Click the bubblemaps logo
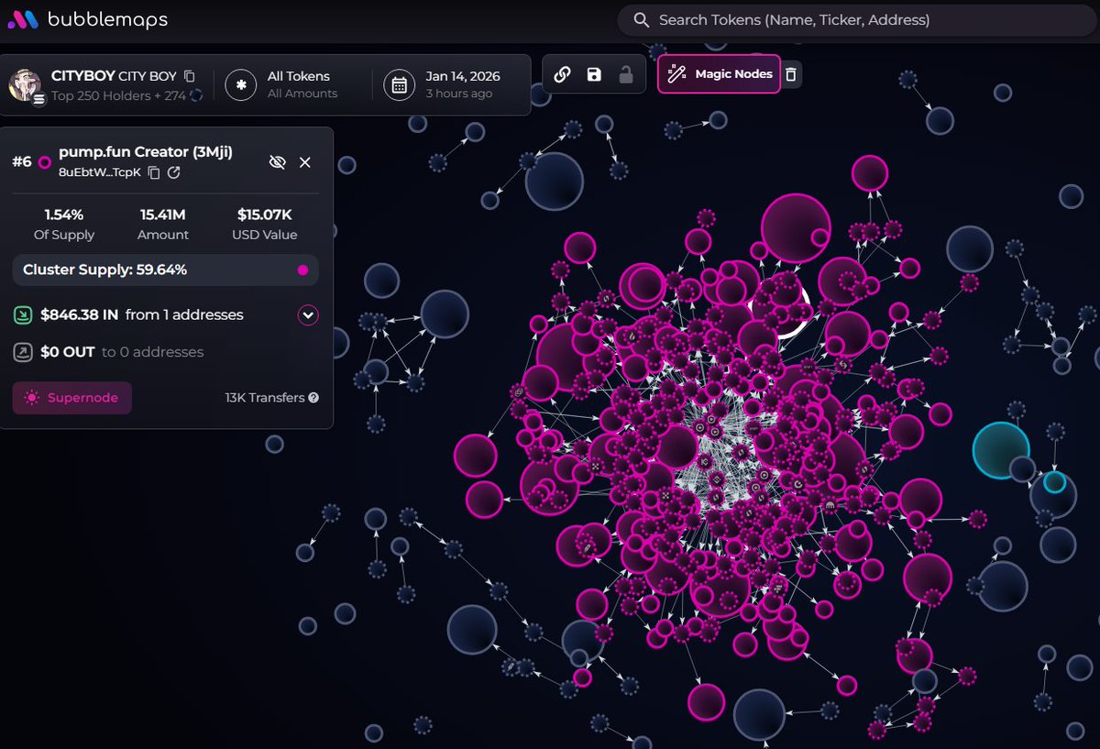Screen dimensions: 1100x749 tap(88, 19)
